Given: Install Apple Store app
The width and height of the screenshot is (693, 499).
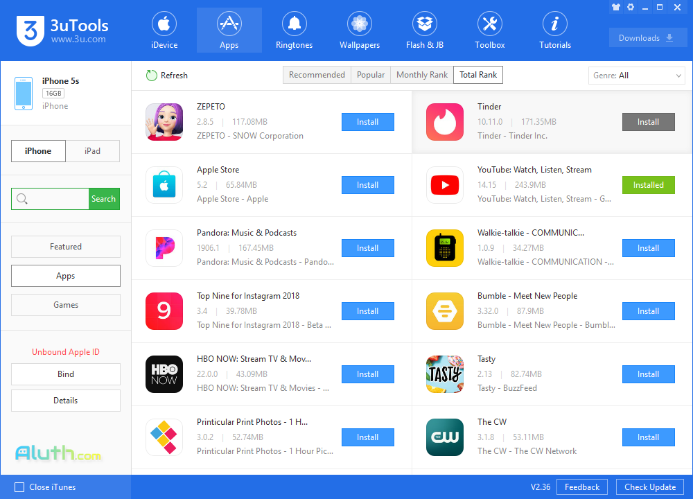Looking at the screenshot, I should coord(368,185).
